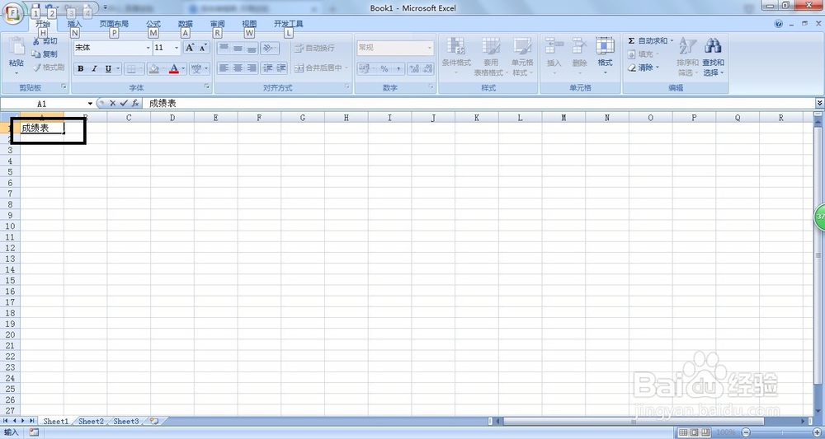Click the Paste (粘贴) clipboard icon
Viewport: 825px width, 439px height.
tap(16, 47)
